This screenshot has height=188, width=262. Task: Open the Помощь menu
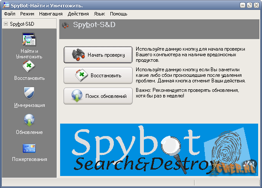pyautogui.click(x=119, y=14)
